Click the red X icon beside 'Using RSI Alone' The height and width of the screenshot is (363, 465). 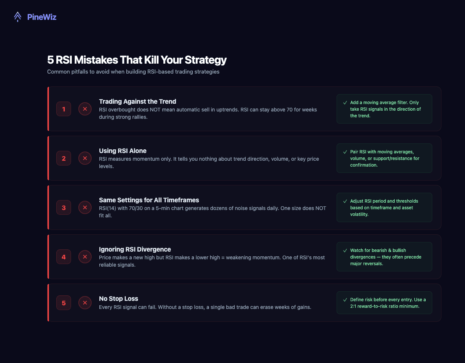point(85,158)
